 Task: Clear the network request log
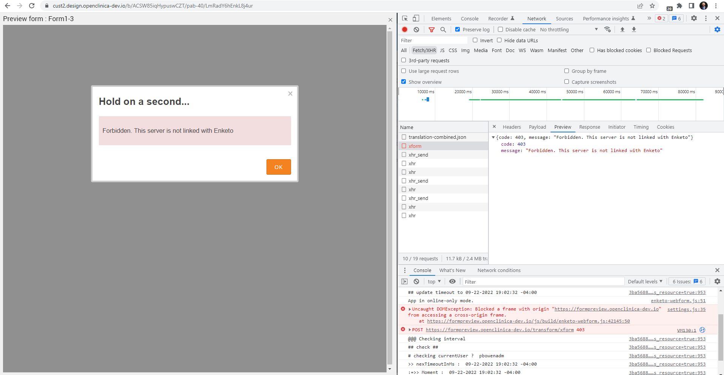tap(416, 29)
